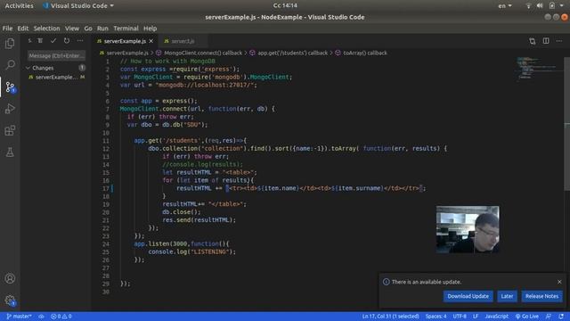Viewport: 570px width, 321px height.
Task: Dismiss the update notification with X
Action: pyautogui.click(x=559, y=282)
